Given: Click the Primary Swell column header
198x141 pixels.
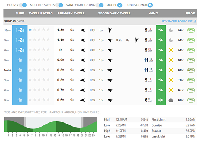Looking at the screenshot, I should [x=71, y=13].
